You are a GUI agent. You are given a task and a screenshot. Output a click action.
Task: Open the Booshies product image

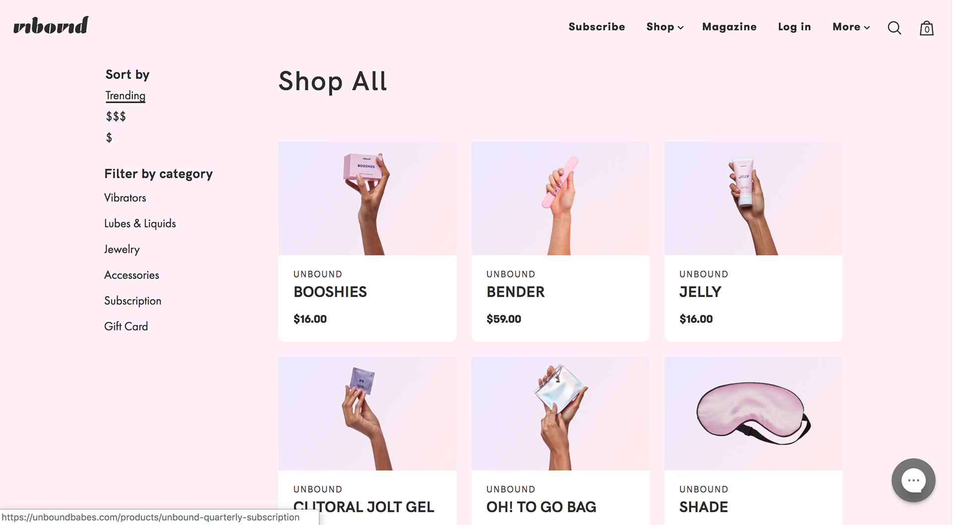pyautogui.click(x=367, y=198)
